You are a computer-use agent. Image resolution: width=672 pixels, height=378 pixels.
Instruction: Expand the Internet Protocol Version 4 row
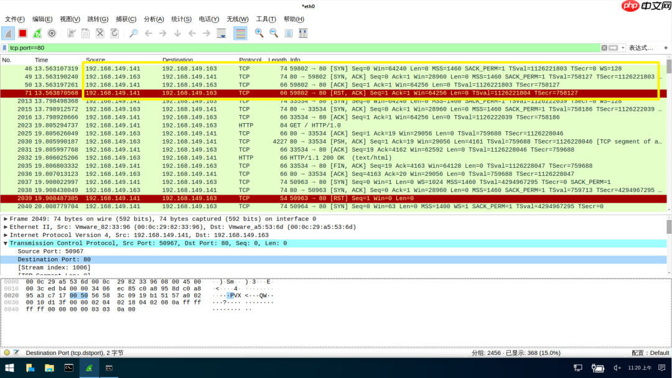pos(6,235)
